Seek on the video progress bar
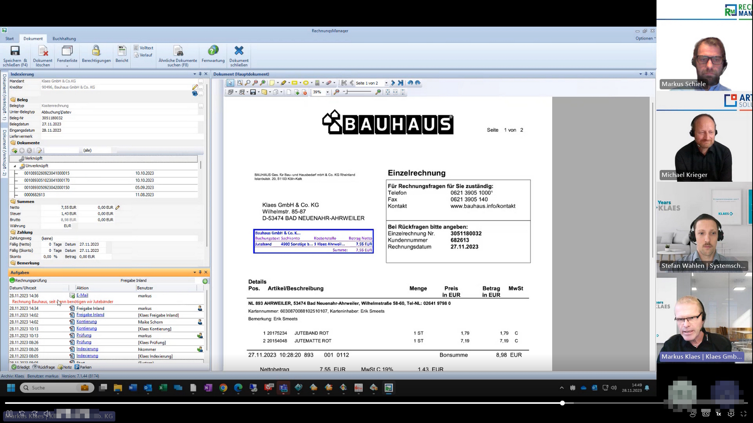Image resolution: width=753 pixels, height=423 pixels. pyautogui.click(x=376, y=403)
